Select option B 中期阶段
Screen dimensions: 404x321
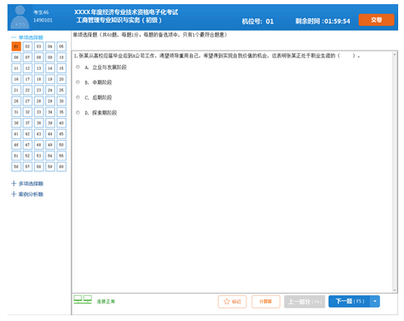click(x=78, y=82)
